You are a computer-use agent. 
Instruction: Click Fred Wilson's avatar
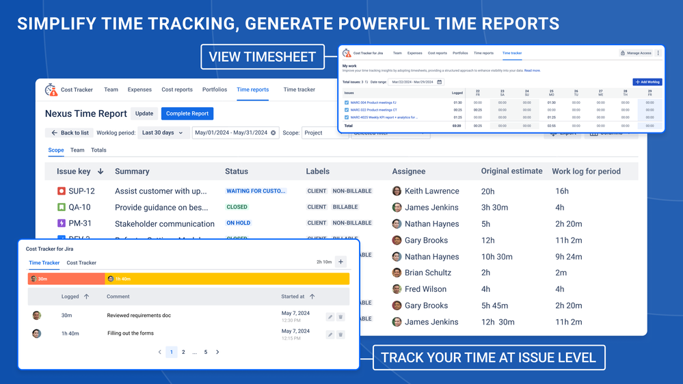(x=397, y=289)
